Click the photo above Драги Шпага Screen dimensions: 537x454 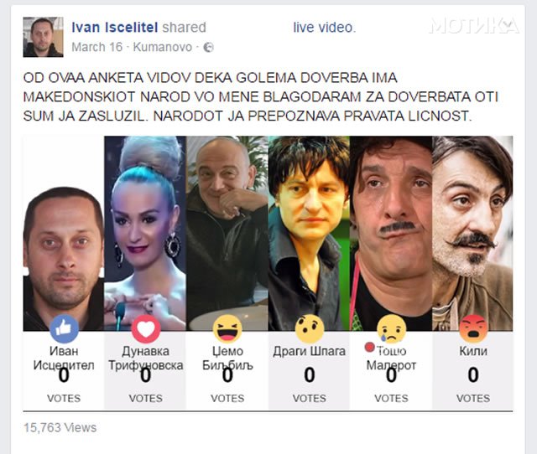click(309, 234)
